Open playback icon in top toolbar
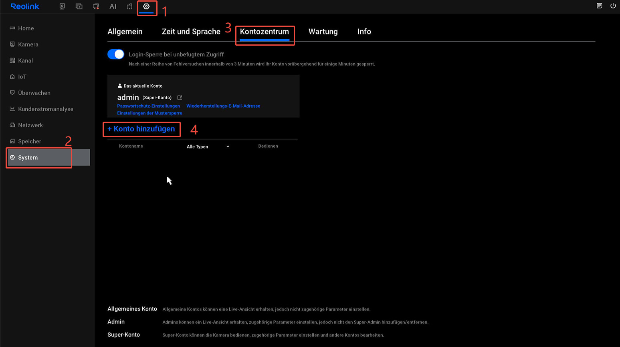 pos(79,6)
